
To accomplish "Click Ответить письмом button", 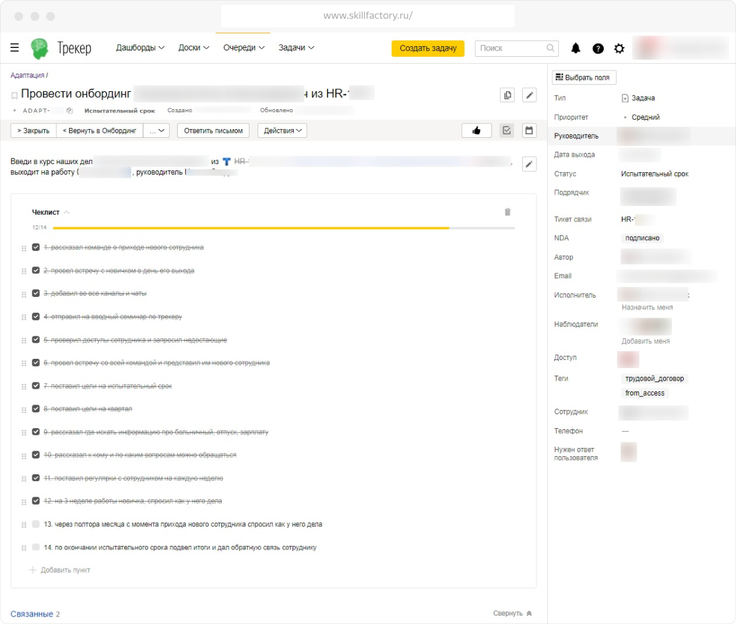I will coord(213,130).
